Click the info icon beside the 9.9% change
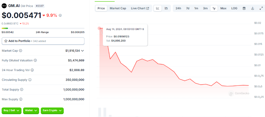Screen dimensions: 265x117 click(60, 15)
